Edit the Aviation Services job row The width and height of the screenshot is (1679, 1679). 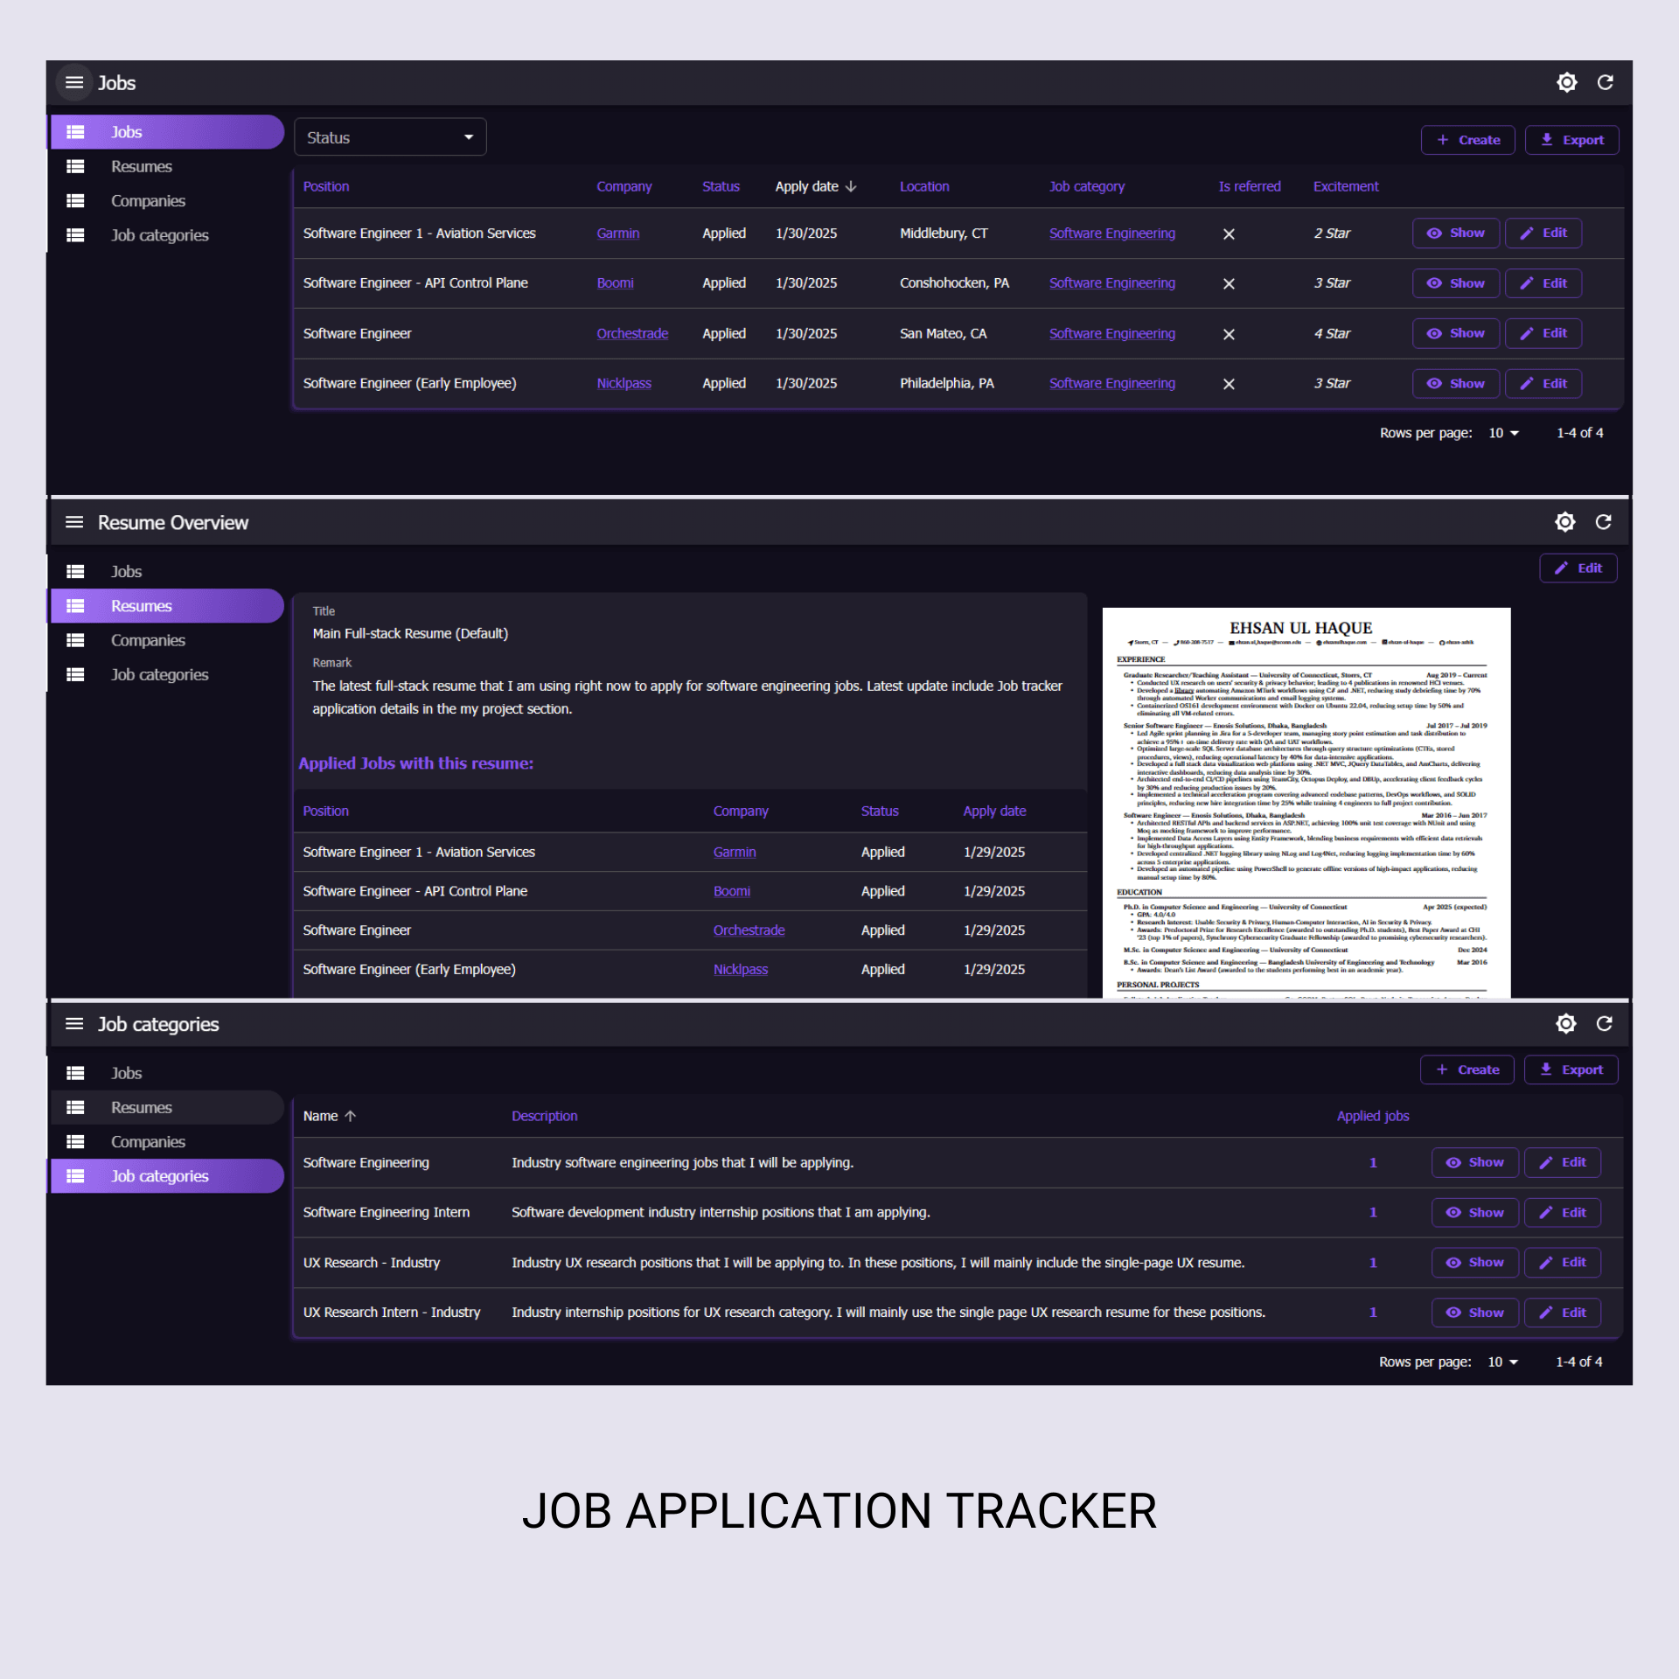pos(1543,233)
